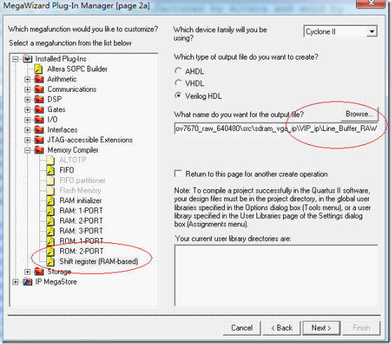Select the VHDL output file type
The height and width of the screenshot is (344, 391).
point(178,83)
